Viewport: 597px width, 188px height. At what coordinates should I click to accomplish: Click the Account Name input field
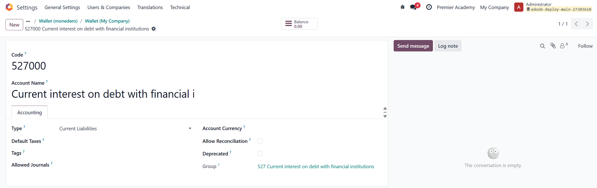coord(197,94)
